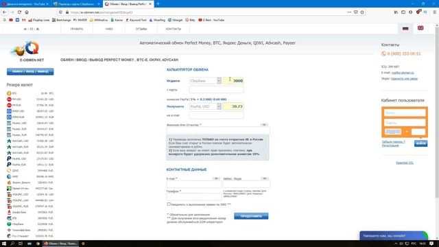
Task: Open the YouTube bookmark icon
Action: tap(11, 20)
